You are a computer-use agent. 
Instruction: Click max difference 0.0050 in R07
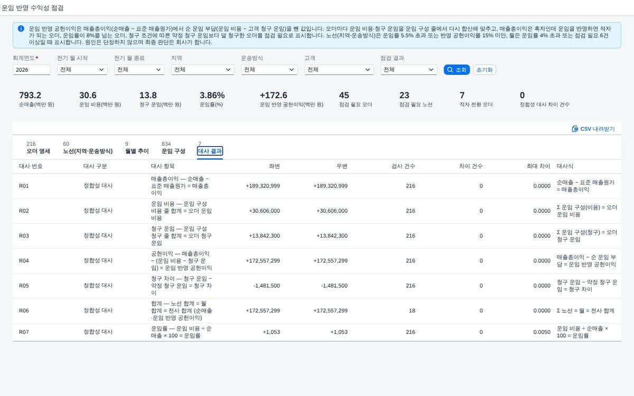tap(542, 332)
